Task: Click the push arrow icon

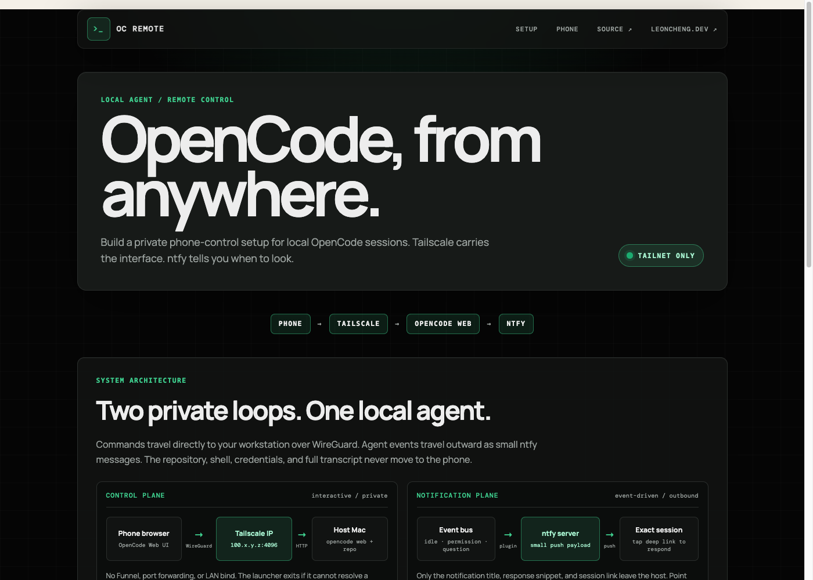Action: point(610,535)
